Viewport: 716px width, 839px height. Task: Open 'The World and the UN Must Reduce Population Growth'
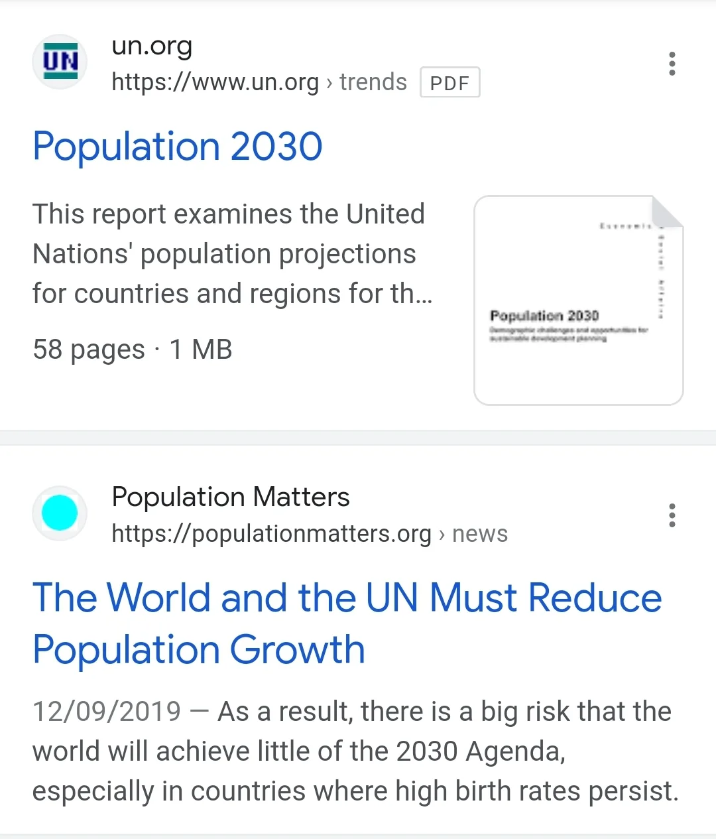coord(347,623)
